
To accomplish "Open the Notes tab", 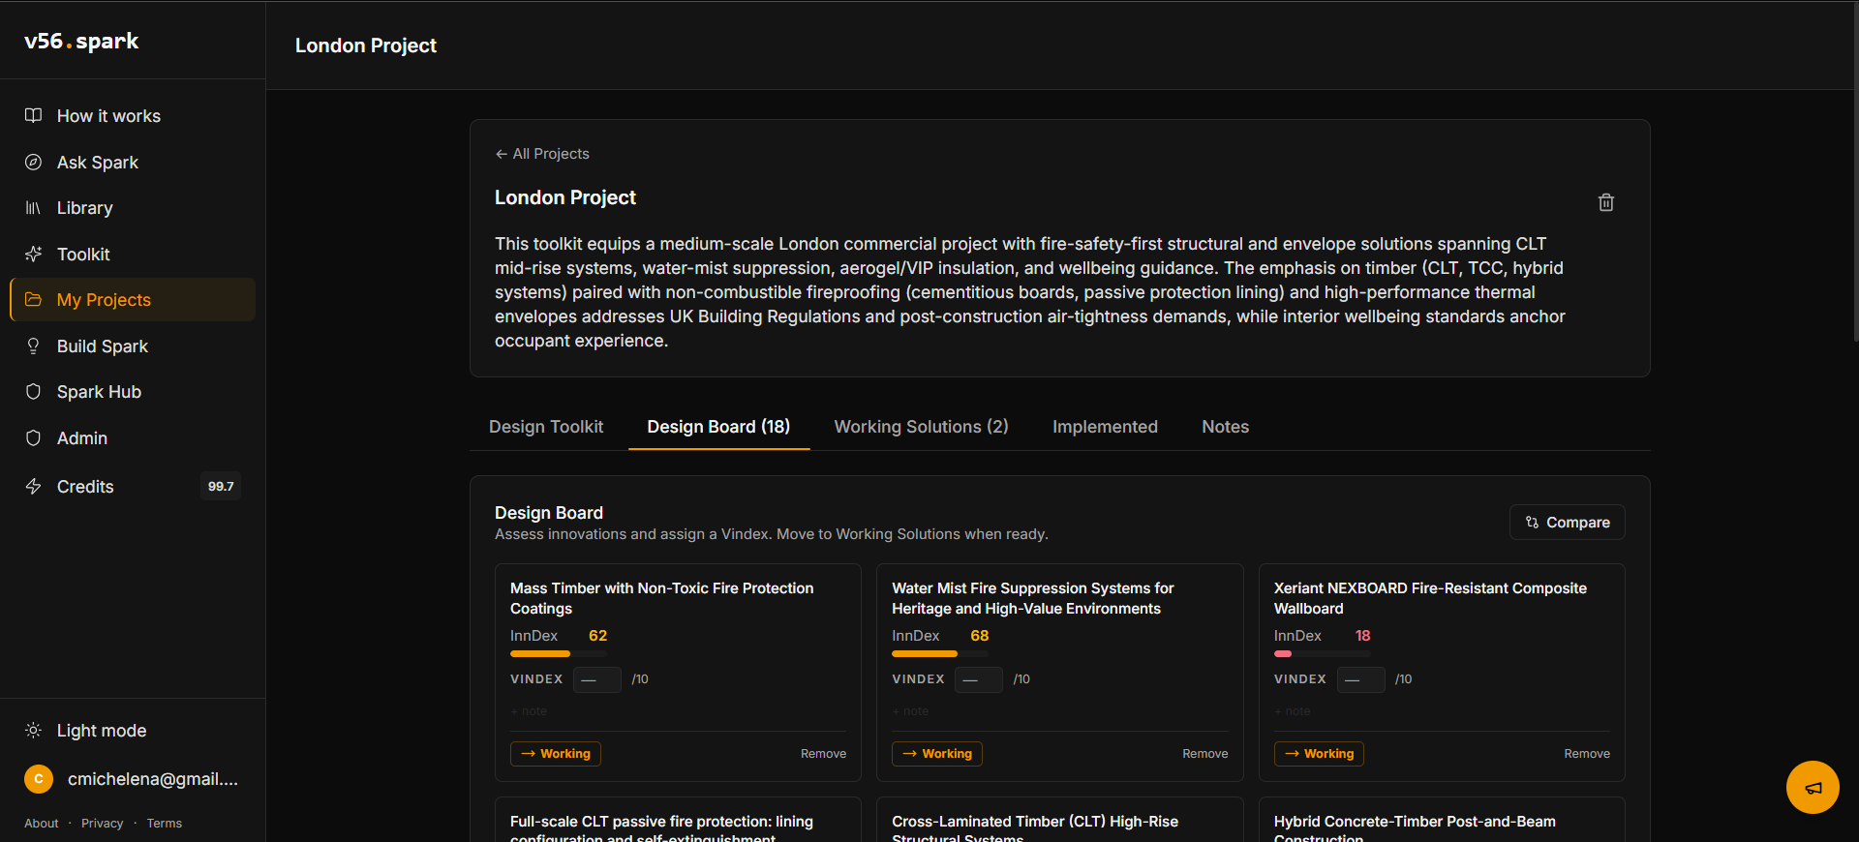I will tap(1225, 427).
